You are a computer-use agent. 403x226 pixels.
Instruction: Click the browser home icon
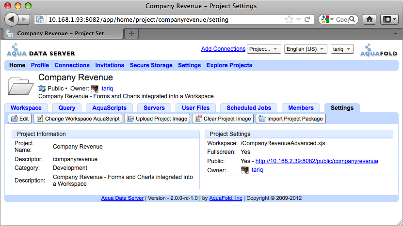click(370, 19)
